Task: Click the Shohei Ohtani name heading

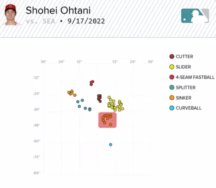Action: coord(58,10)
